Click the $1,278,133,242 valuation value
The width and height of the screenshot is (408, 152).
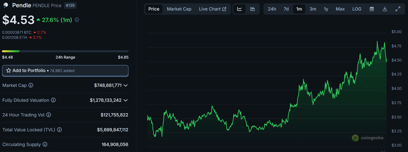point(106,100)
